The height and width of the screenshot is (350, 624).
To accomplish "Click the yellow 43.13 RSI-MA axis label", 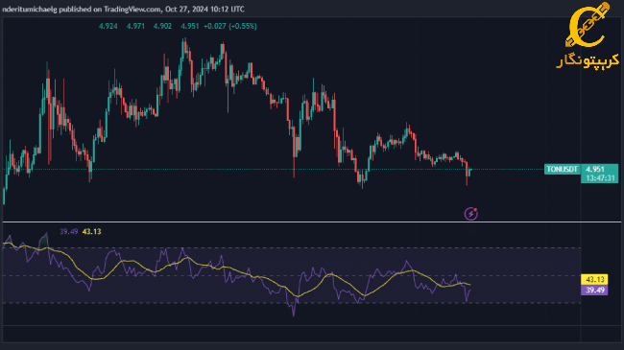I will 594,279.
